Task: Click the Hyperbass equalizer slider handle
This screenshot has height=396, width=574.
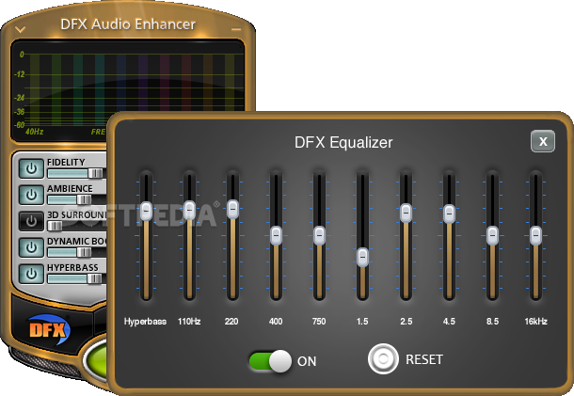Action: [x=146, y=211]
